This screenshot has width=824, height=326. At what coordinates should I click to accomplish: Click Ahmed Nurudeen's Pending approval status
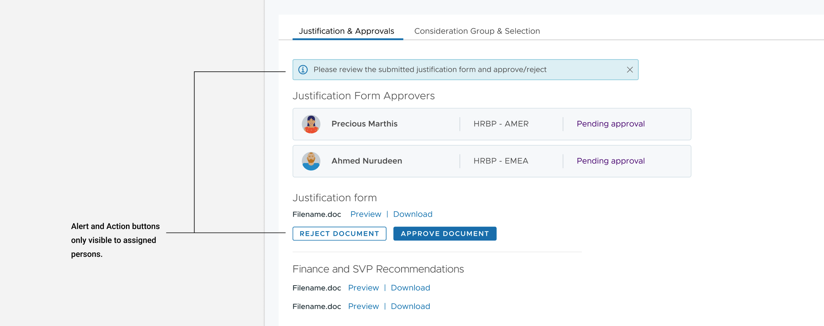pyautogui.click(x=610, y=161)
